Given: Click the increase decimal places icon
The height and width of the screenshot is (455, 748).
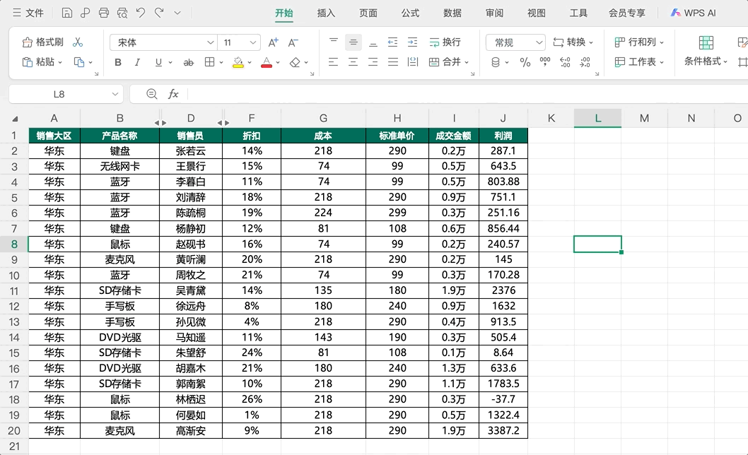Looking at the screenshot, I should pos(565,62).
